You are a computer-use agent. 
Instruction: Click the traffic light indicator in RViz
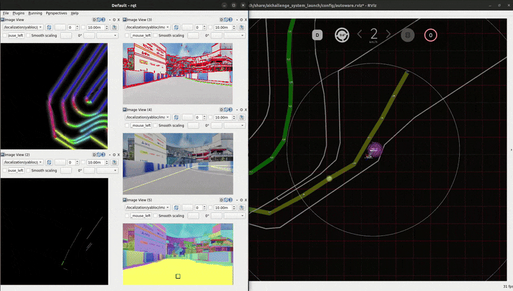pyautogui.click(x=408, y=35)
